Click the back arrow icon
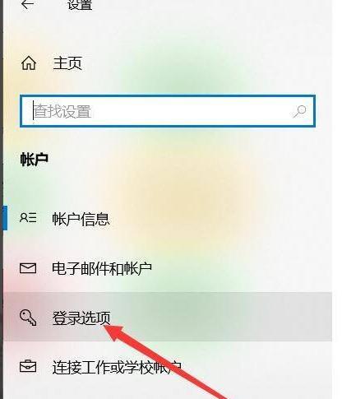 point(27,4)
